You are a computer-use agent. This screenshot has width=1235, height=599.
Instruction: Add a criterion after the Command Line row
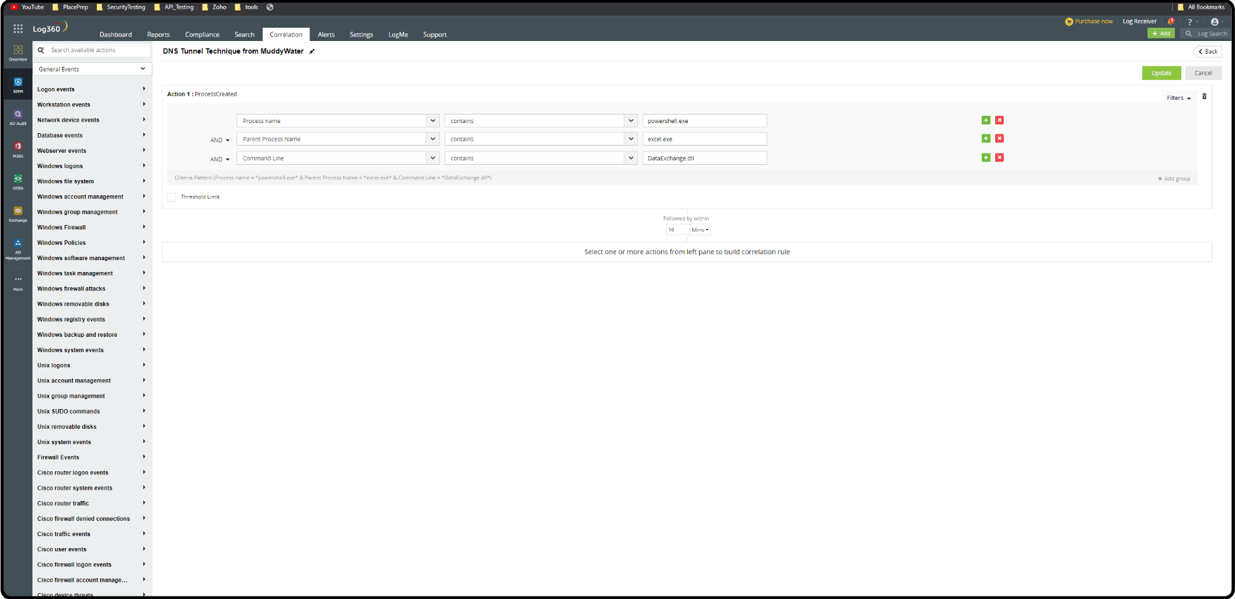(986, 158)
